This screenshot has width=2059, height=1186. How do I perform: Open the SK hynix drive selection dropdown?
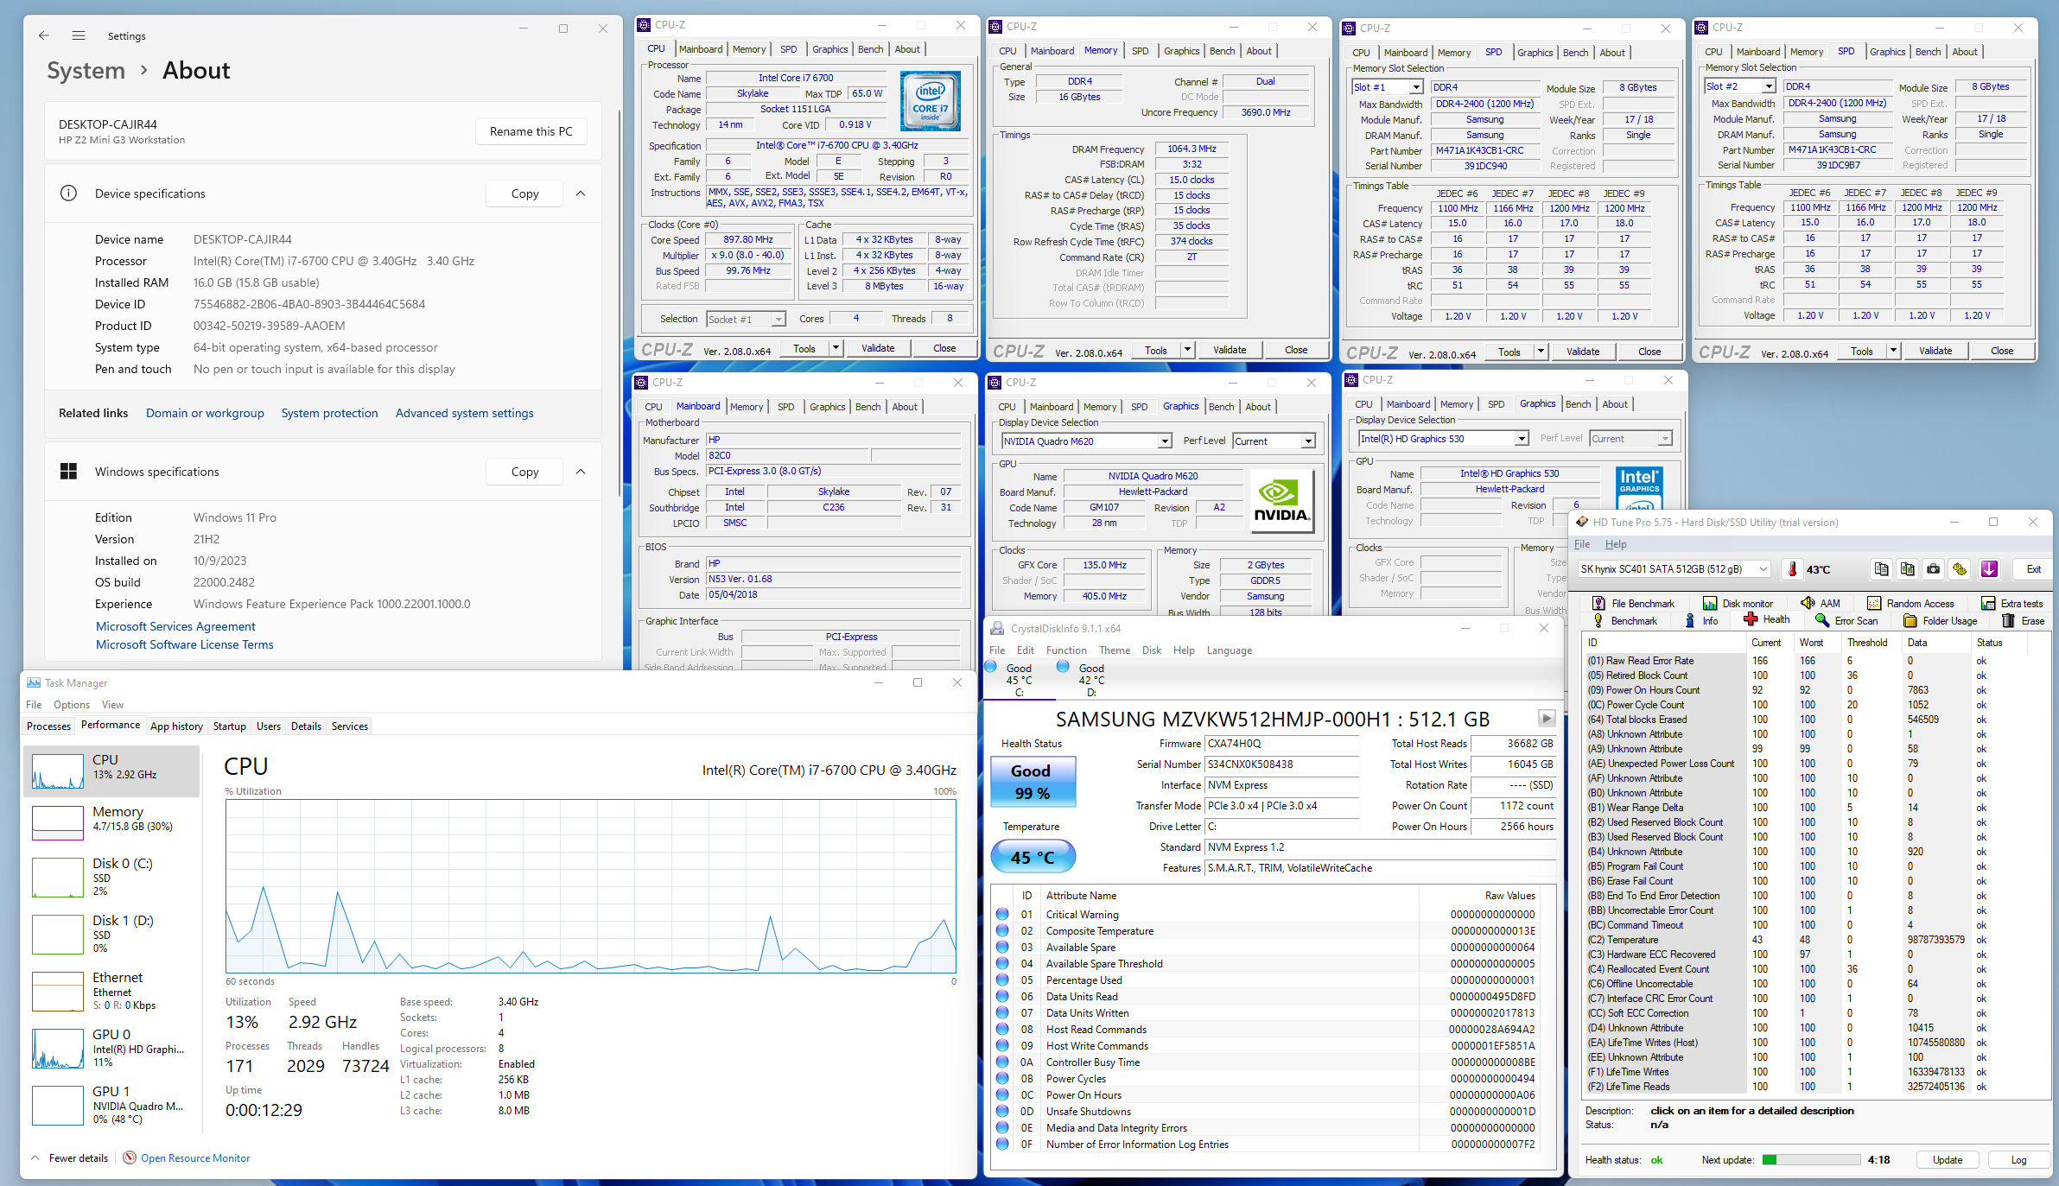click(1672, 568)
